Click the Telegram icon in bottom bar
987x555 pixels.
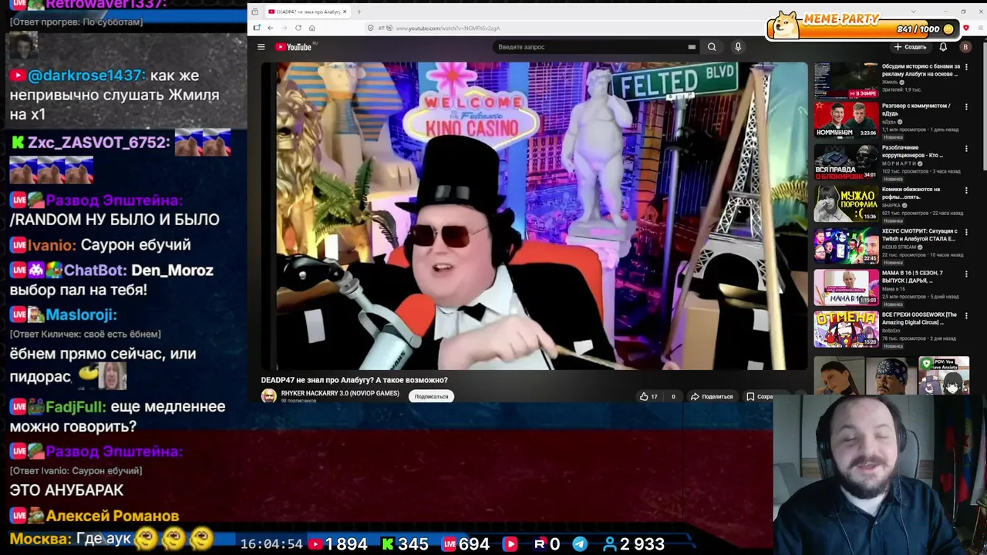[580, 544]
